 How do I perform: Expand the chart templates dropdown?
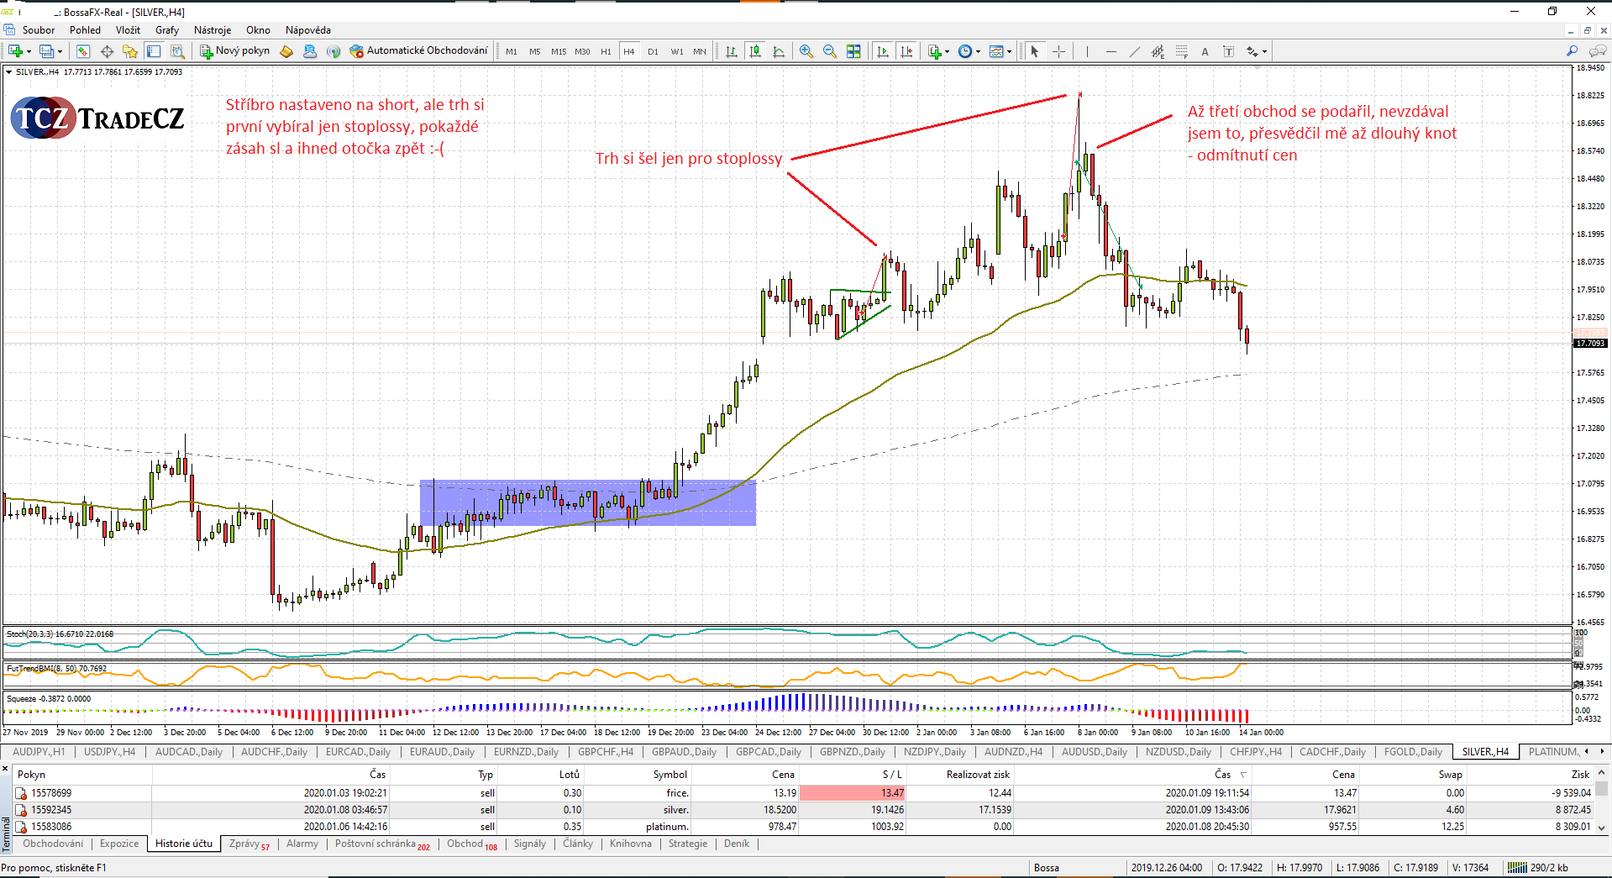click(x=1009, y=52)
